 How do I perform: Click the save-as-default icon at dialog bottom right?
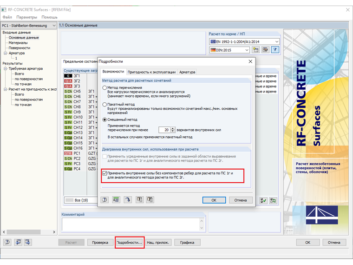(x=150, y=200)
